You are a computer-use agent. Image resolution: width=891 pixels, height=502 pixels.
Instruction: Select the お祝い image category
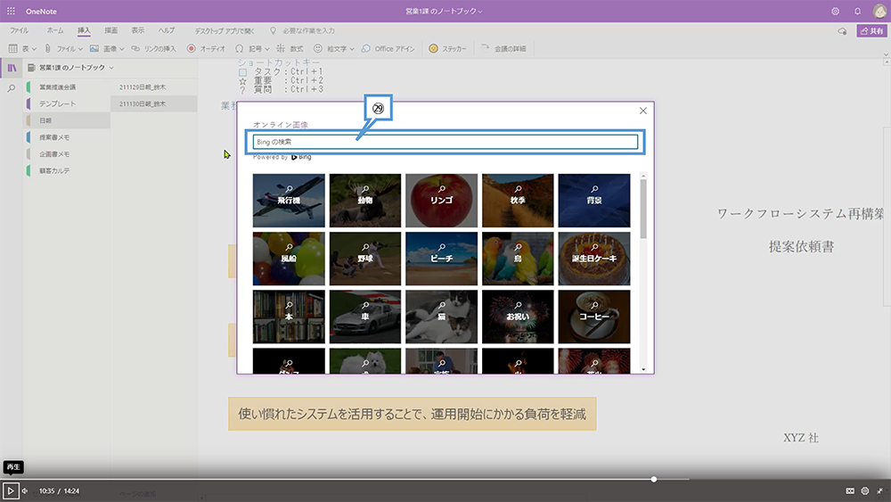518,317
